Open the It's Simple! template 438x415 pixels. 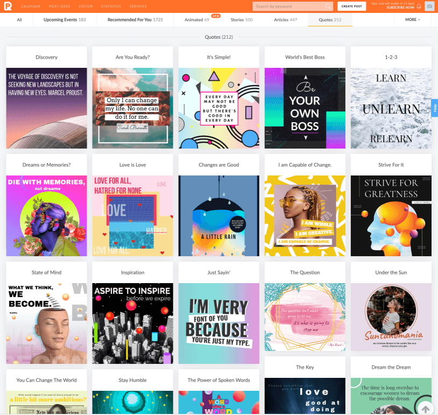pos(218,97)
